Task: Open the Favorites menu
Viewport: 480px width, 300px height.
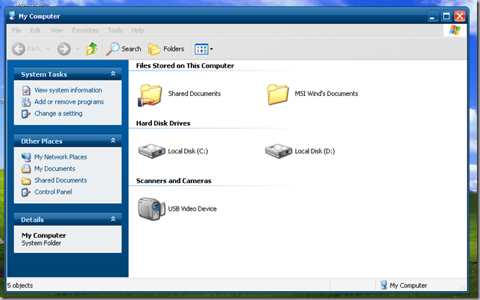Action: pyautogui.click(x=85, y=31)
